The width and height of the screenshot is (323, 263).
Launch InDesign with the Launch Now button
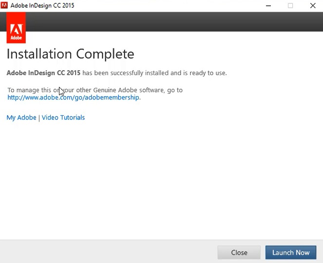(x=290, y=252)
